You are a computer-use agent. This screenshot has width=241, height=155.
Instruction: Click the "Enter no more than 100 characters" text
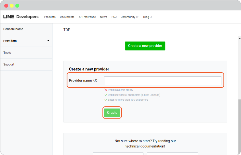128,100
